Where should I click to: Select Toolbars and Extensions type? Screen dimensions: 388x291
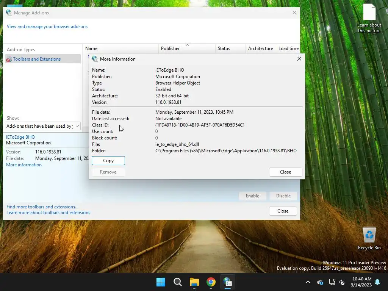(43, 59)
